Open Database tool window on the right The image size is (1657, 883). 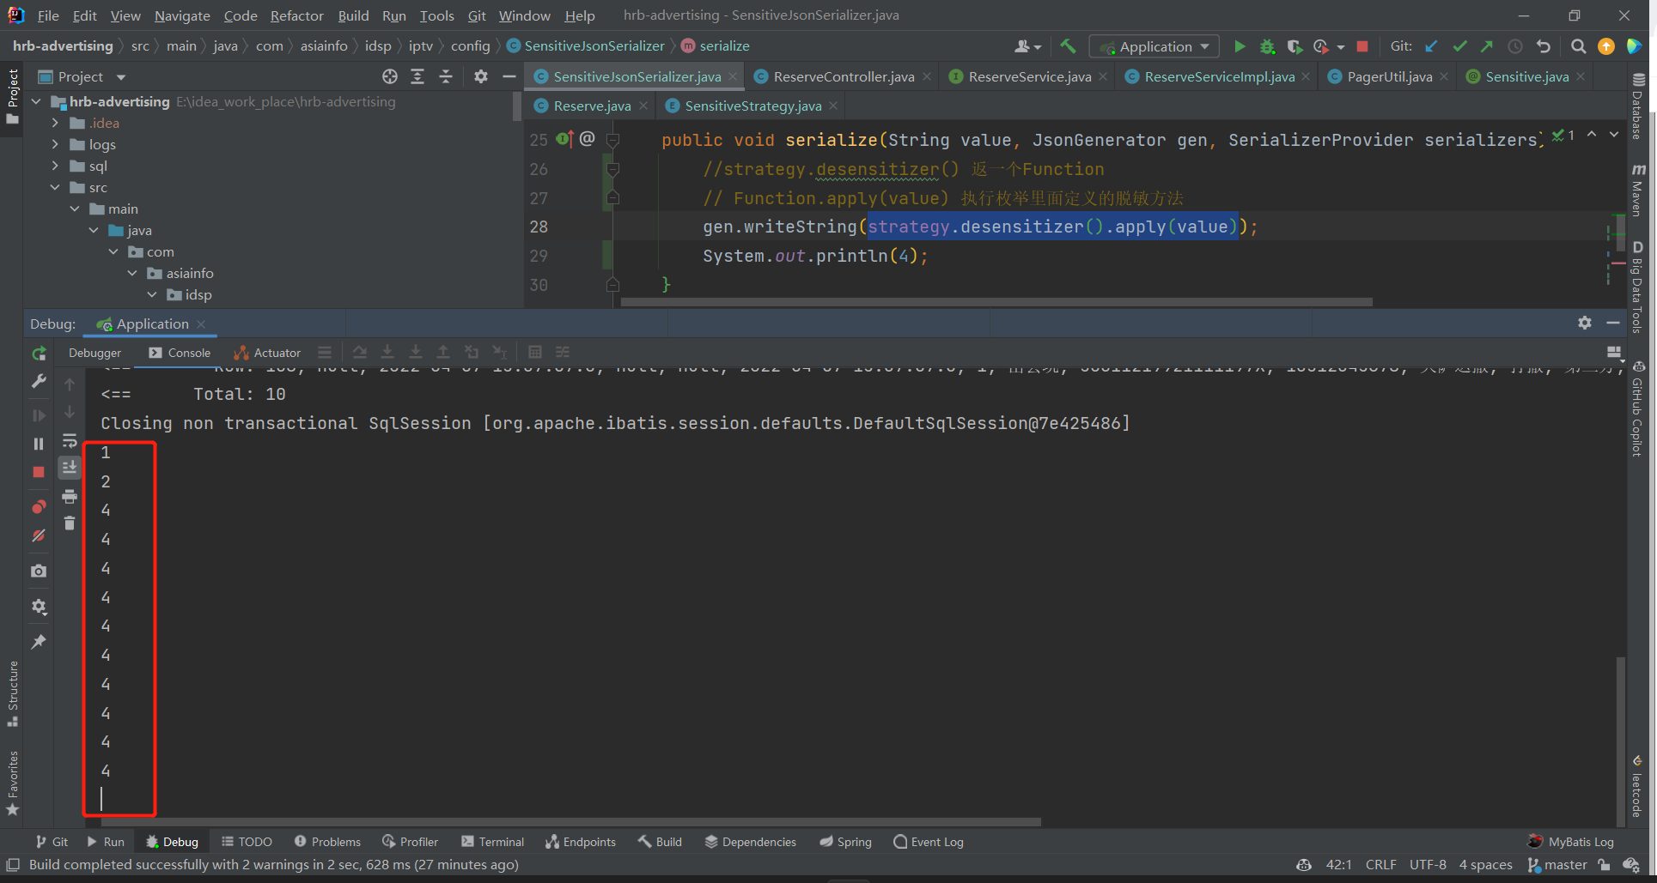[x=1637, y=106]
